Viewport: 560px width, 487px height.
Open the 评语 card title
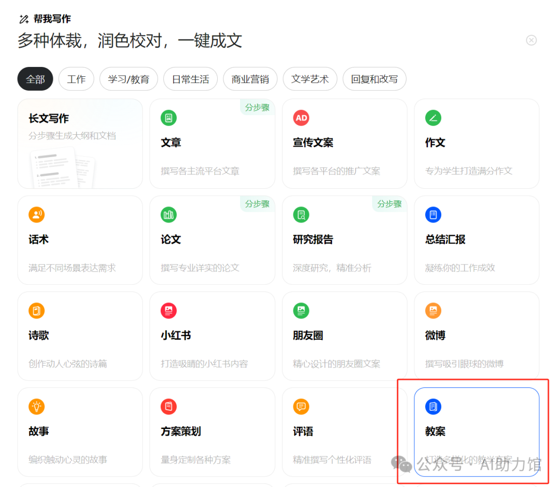point(303,432)
